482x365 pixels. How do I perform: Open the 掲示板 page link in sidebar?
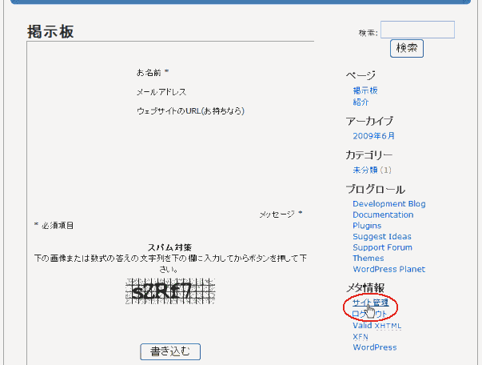(x=365, y=90)
